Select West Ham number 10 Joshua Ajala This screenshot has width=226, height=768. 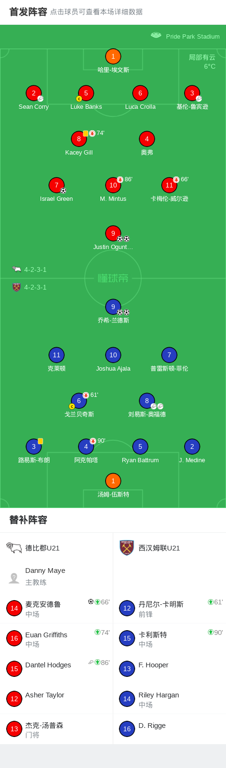point(113,355)
